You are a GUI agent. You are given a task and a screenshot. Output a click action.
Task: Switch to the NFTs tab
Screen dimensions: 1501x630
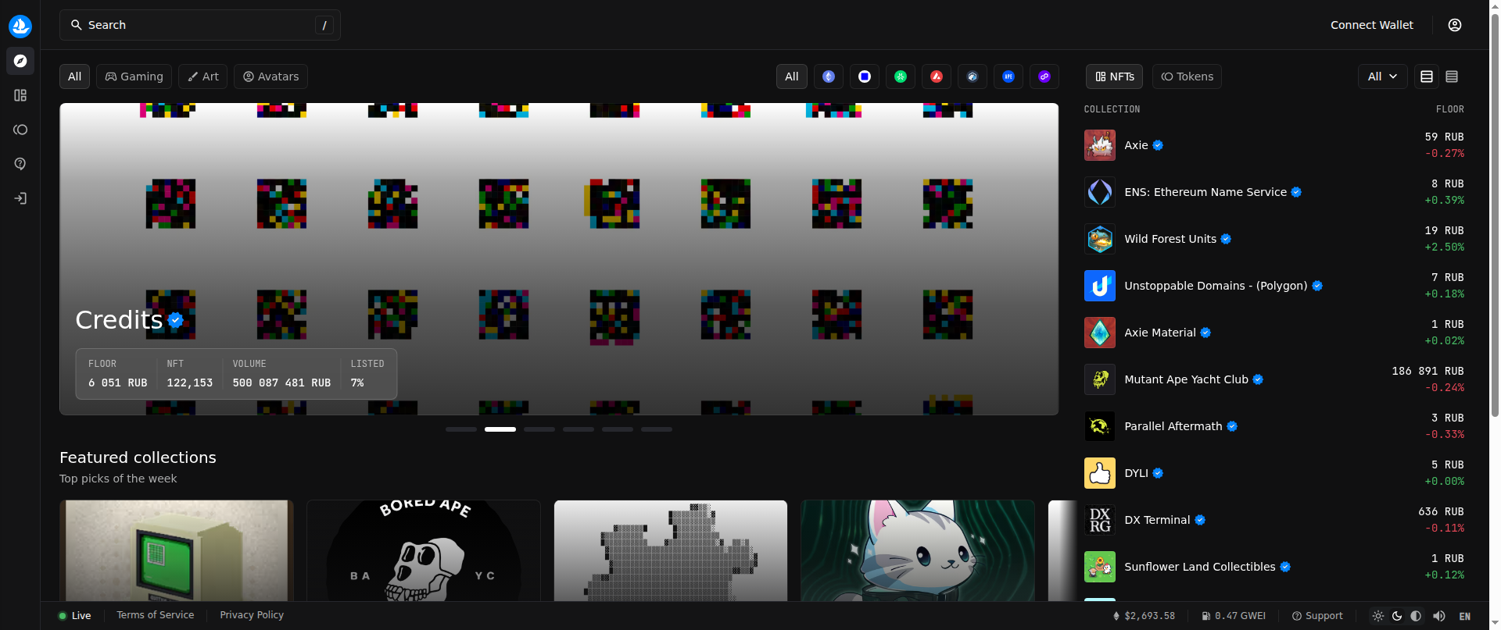(x=1115, y=77)
